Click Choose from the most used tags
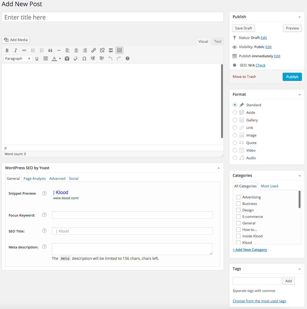307x309 pixels. click(259, 301)
